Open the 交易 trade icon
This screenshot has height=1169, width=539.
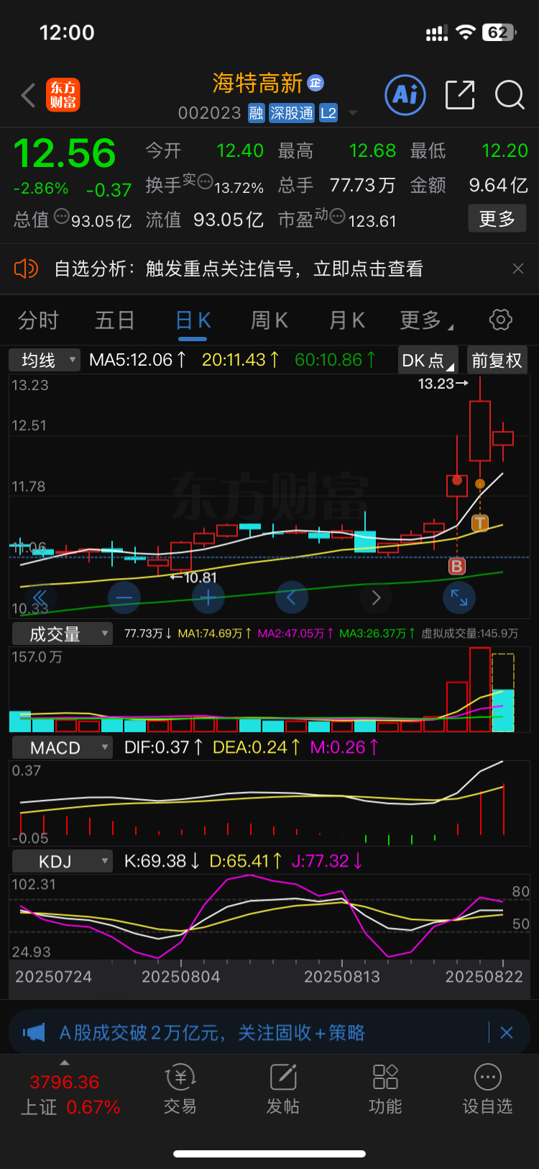click(180, 1090)
